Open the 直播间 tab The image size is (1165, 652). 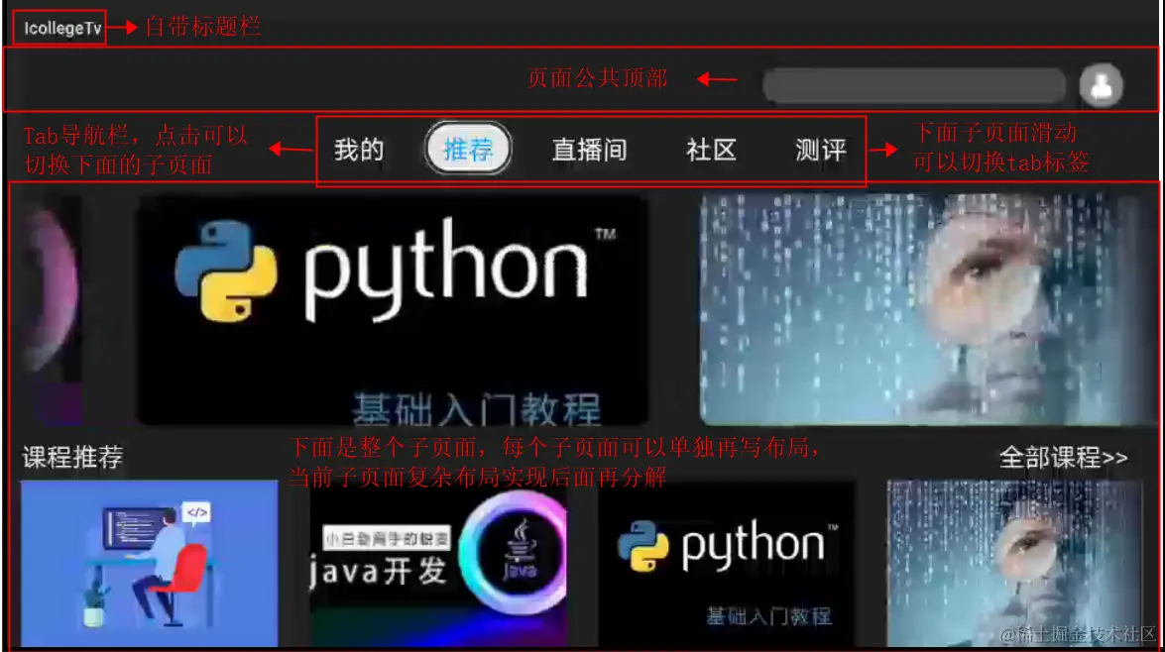point(589,150)
